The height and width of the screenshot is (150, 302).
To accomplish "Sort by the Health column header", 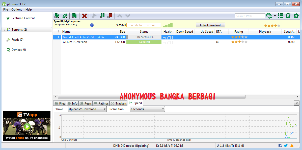I will click(168, 32).
